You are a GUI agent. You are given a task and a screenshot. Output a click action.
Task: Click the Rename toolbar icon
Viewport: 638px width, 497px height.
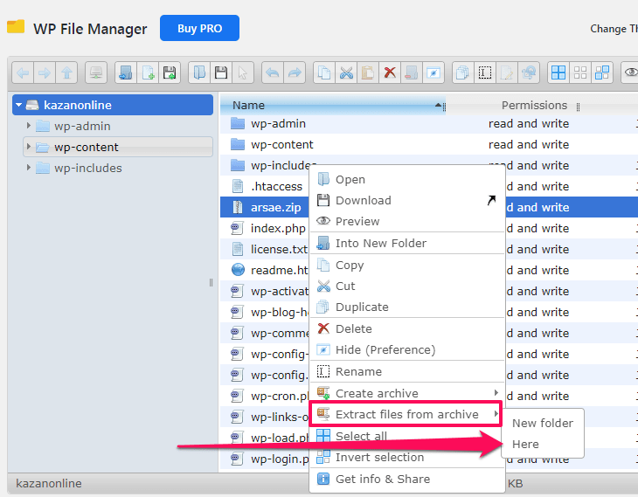pyautogui.click(x=485, y=72)
